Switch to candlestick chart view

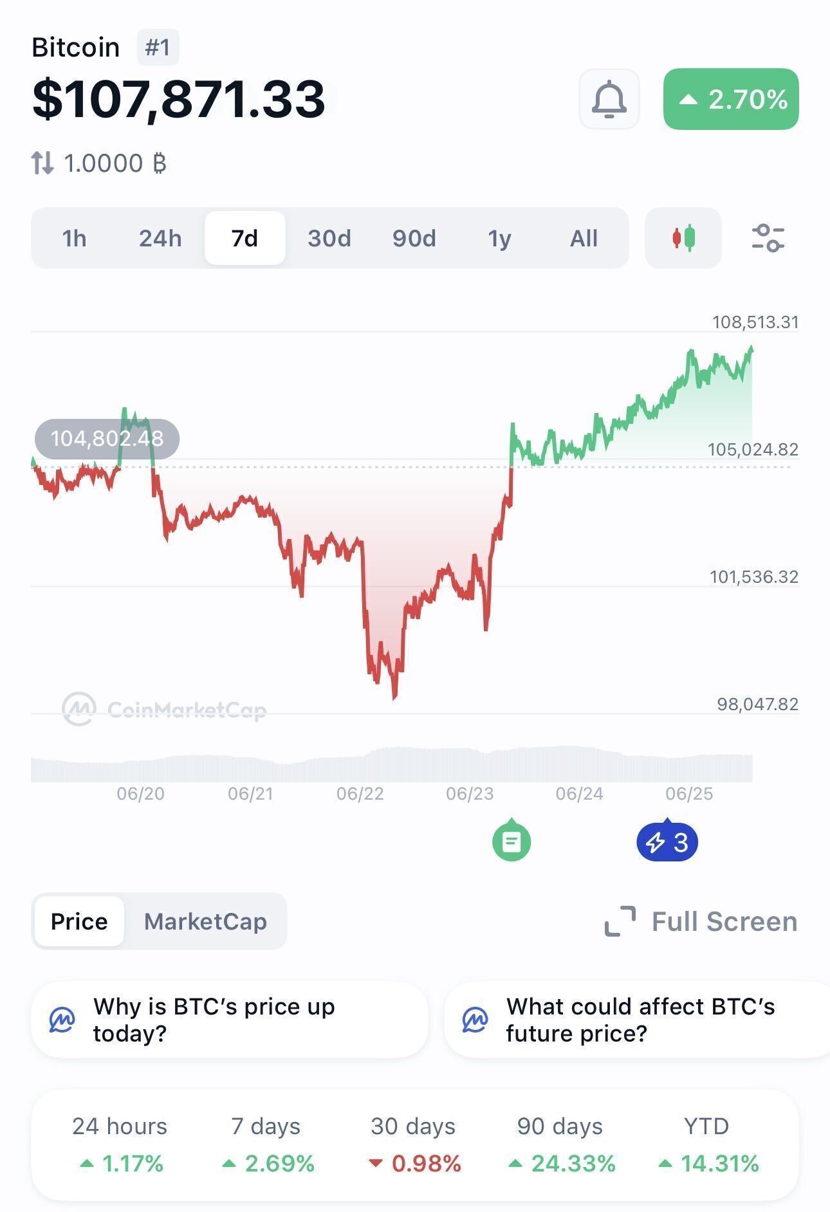coord(683,238)
